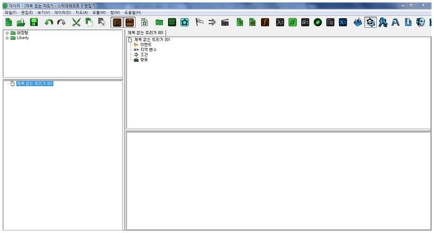
Task: Click the green page with arrow icon
Action: [240, 22]
